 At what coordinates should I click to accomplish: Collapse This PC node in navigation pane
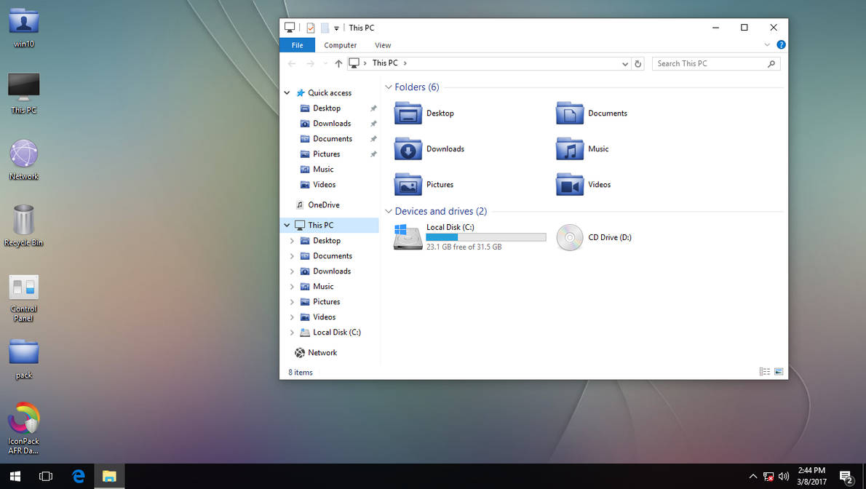tap(287, 226)
